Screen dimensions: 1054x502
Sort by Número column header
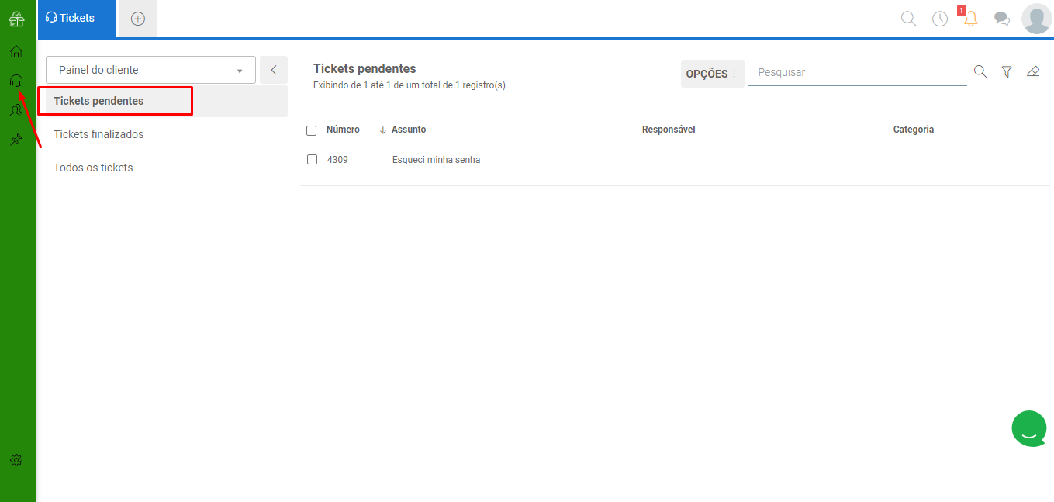click(x=343, y=130)
